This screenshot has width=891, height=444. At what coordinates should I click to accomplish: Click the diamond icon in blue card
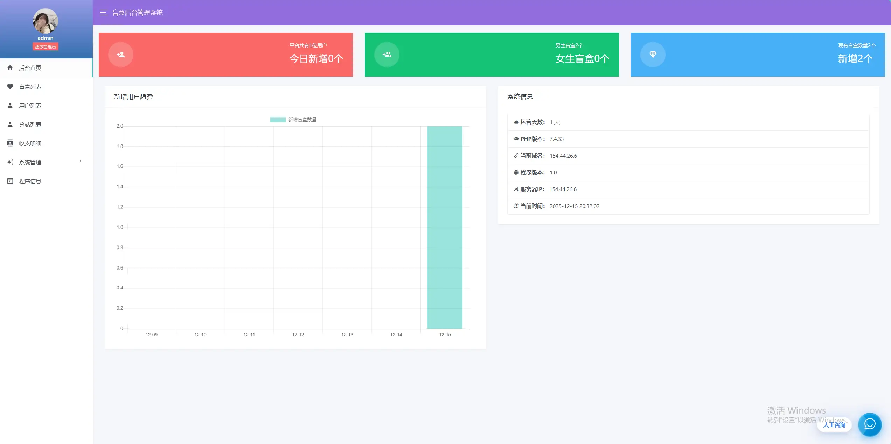pos(653,55)
